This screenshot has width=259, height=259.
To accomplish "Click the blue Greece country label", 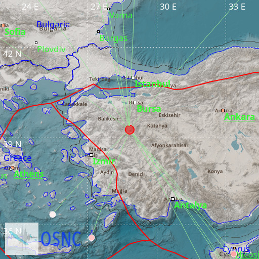I will pos(18,158).
